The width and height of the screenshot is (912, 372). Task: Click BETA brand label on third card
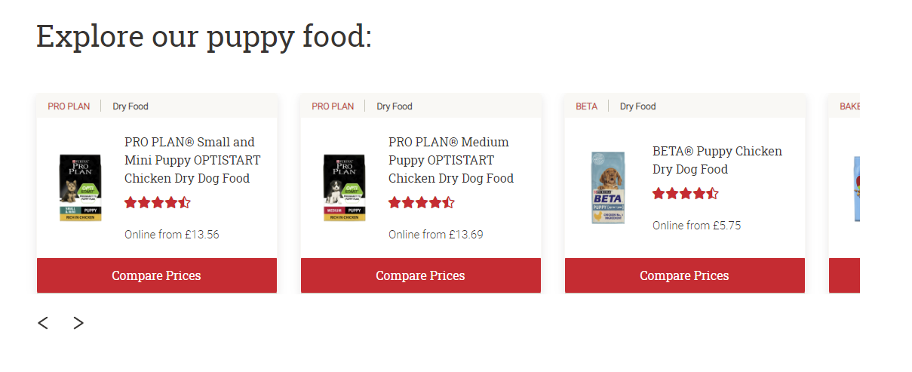(x=586, y=106)
